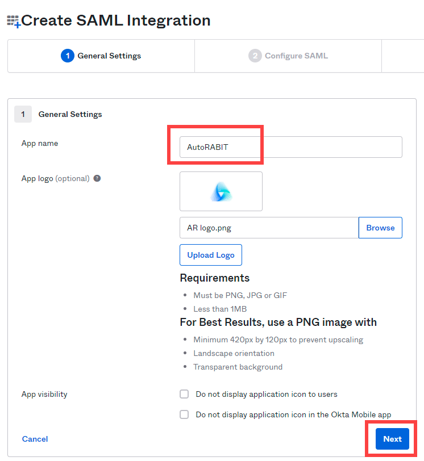Click the section number 1 badge

pyautogui.click(x=23, y=114)
